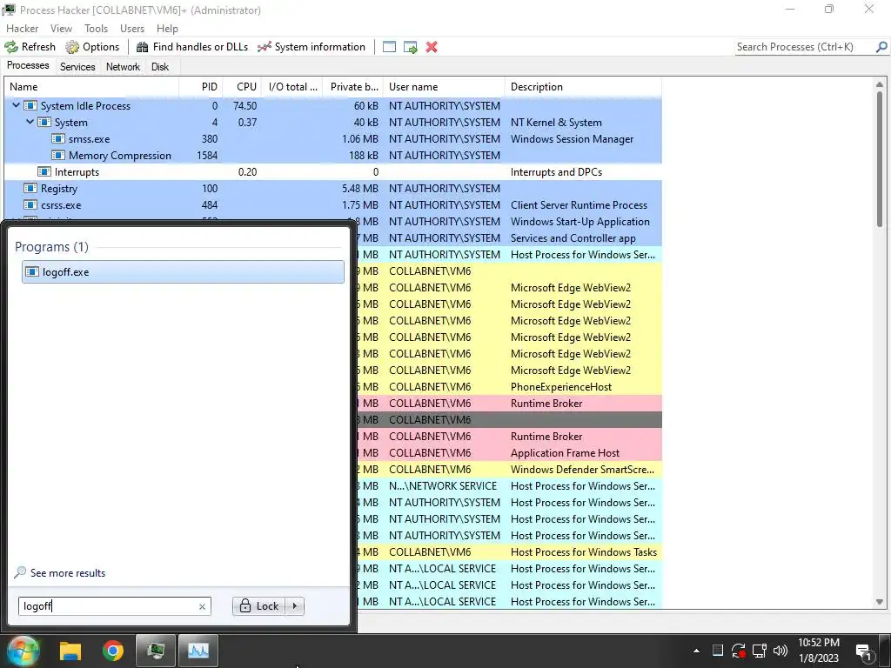891x668 pixels.
Task: Click inside Search Processes field
Action: [x=804, y=47]
